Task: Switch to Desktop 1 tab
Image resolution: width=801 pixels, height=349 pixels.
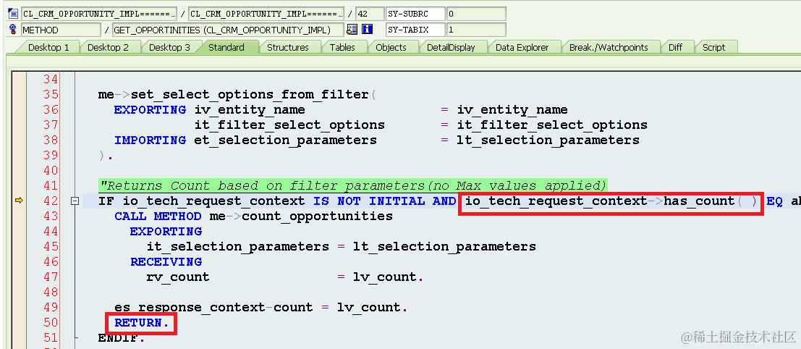Action: [x=48, y=48]
